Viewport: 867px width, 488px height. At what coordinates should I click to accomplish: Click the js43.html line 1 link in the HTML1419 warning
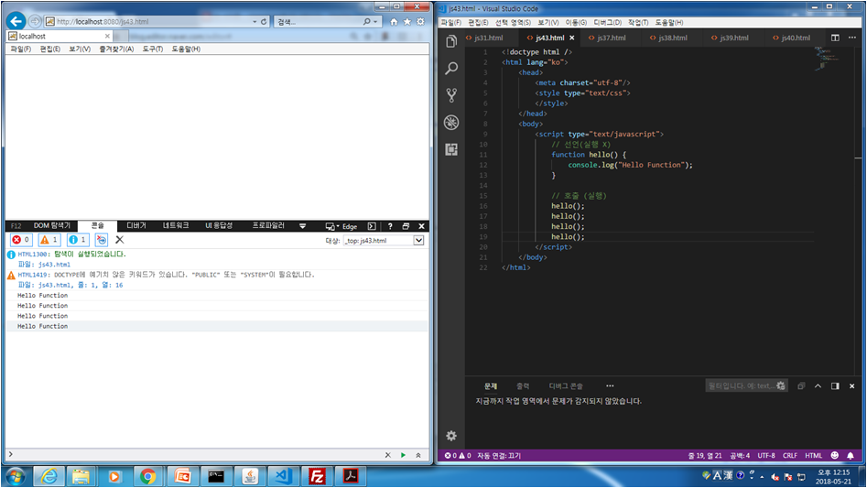[81, 285]
